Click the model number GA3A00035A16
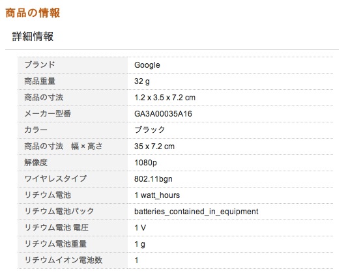 click(163, 114)
